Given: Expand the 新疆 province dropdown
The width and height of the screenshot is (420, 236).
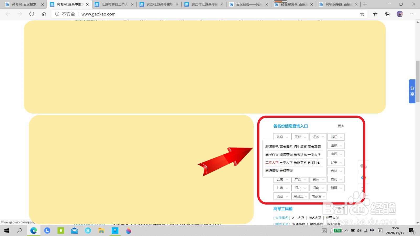Looking at the screenshot, I should tap(336, 188).
